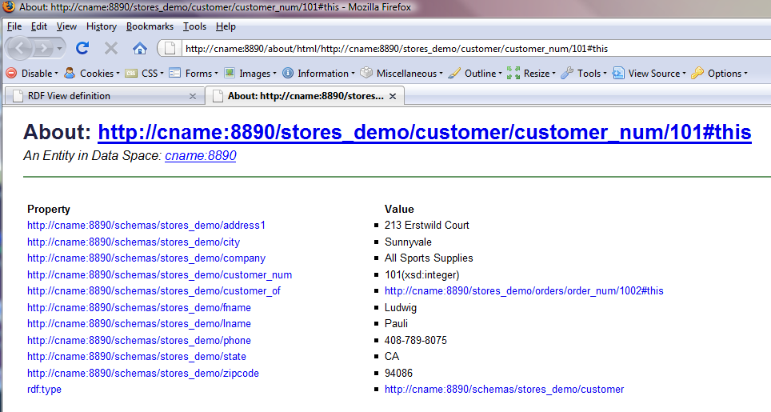Image resolution: width=771 pixels, height=412 pixels.
Task: Open the cname:8890 Data Space link
Action: click(x=200, y=156)
